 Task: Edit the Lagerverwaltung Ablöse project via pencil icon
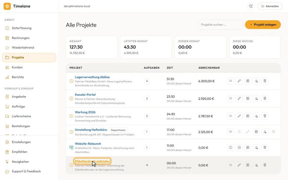tap(239, 81)
